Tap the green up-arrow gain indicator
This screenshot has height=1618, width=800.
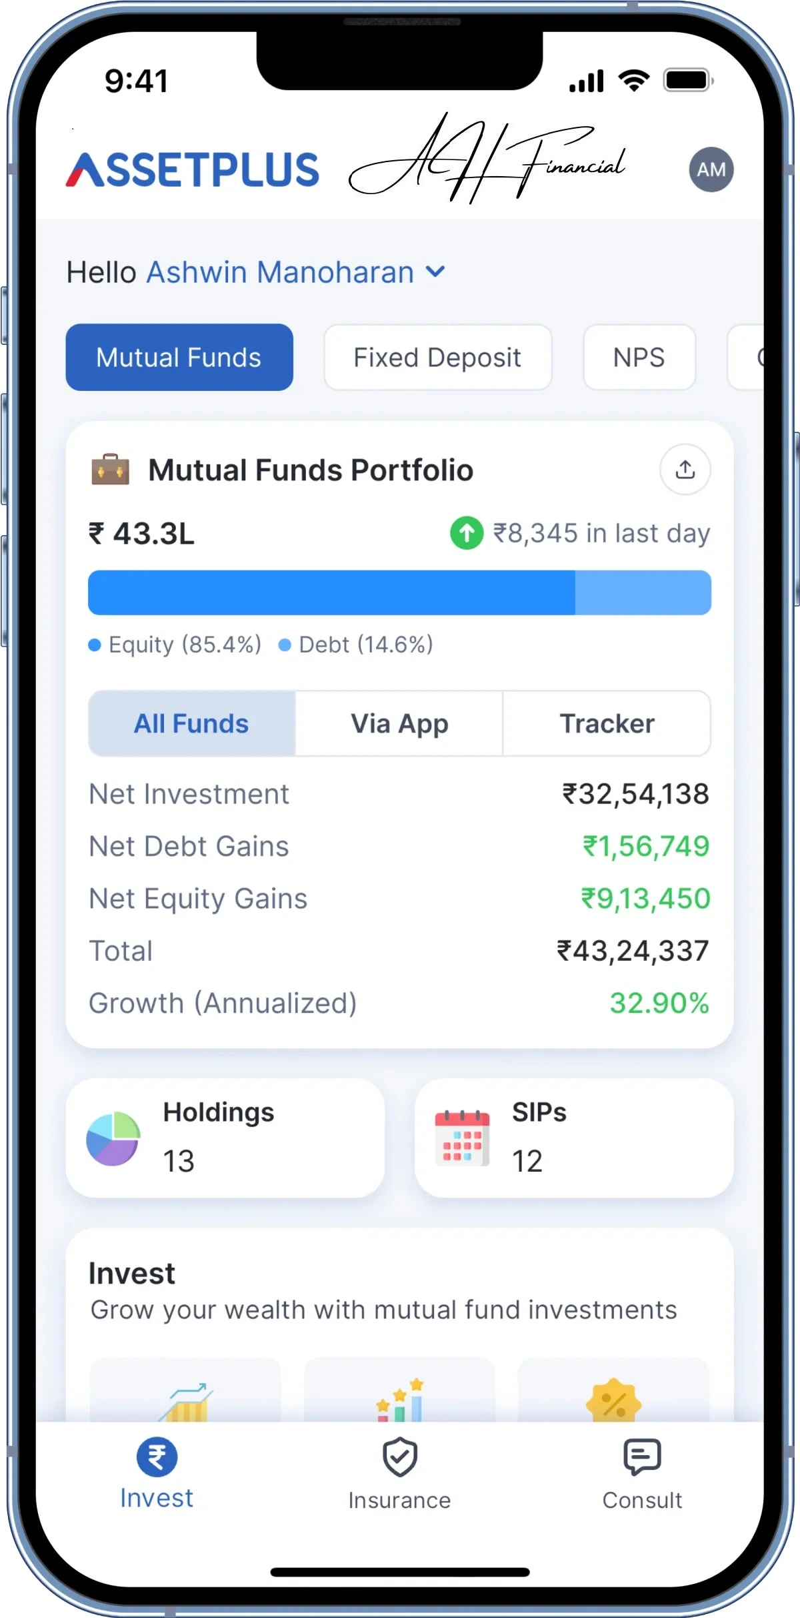[467, 533]
